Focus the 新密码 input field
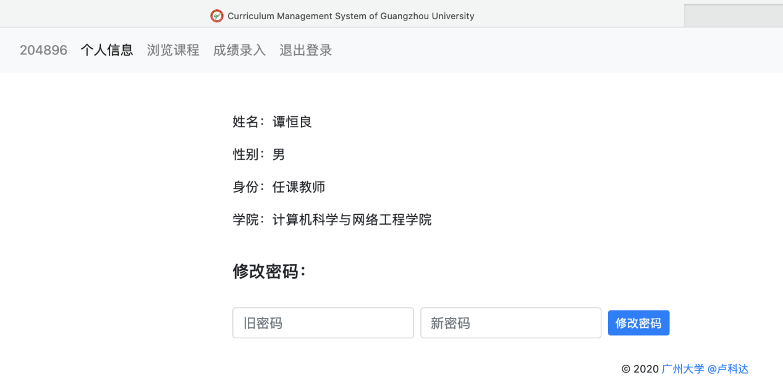 point(510,323)
